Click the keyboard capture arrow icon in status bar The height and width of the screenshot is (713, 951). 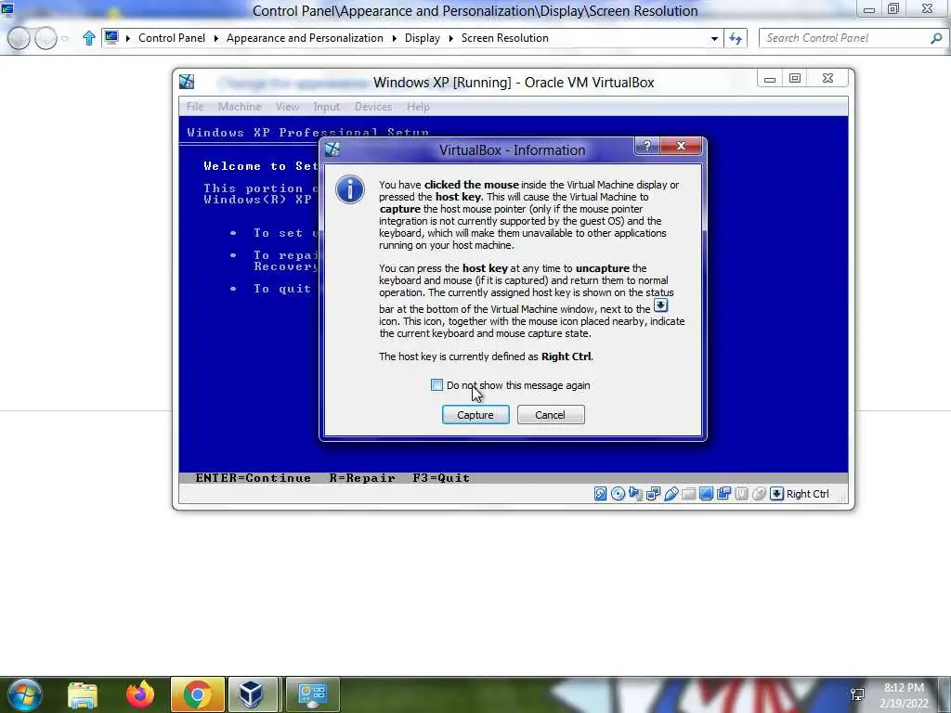[776, 494]
